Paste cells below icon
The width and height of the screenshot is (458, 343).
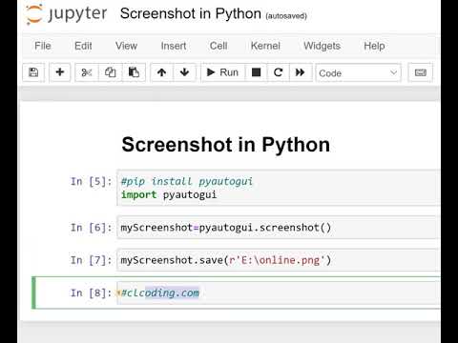pos(134,72)
